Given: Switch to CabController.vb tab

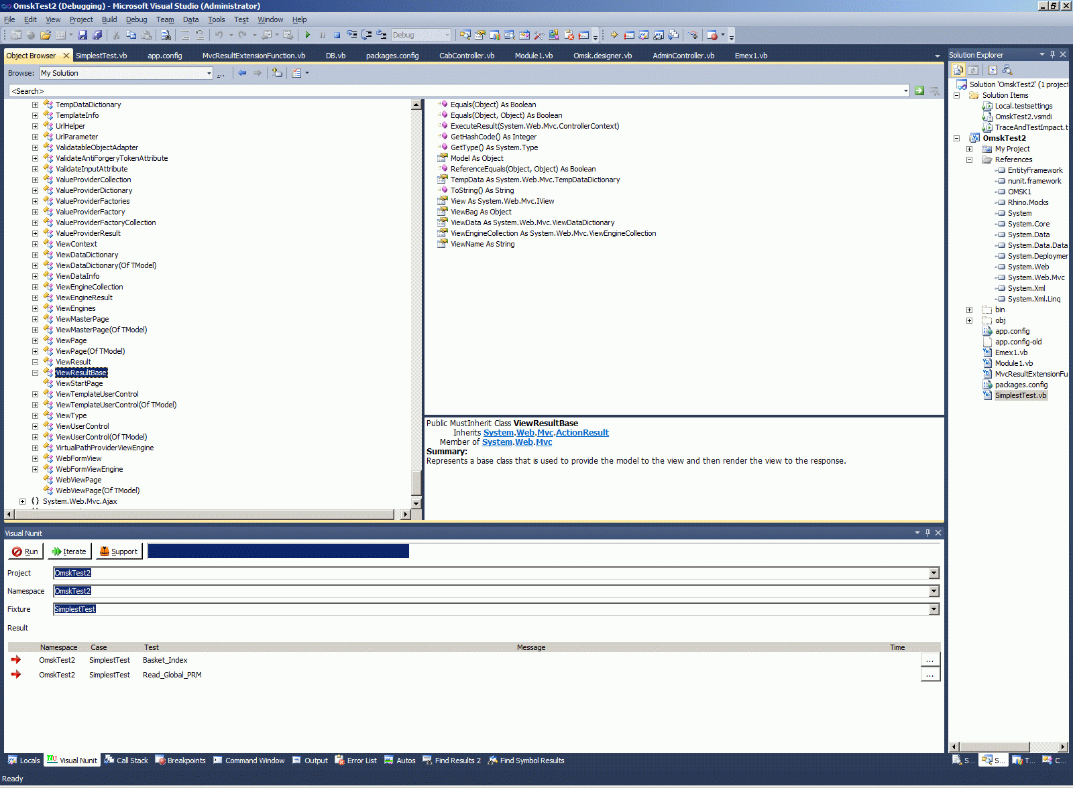Looking at the screenshot, I should click(467, 56).
